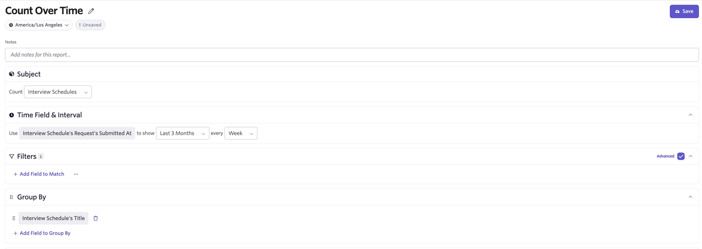Click the drag handle beside Group By heading
Viewport: 702px width, 249px height.
[x=11, y=197]
